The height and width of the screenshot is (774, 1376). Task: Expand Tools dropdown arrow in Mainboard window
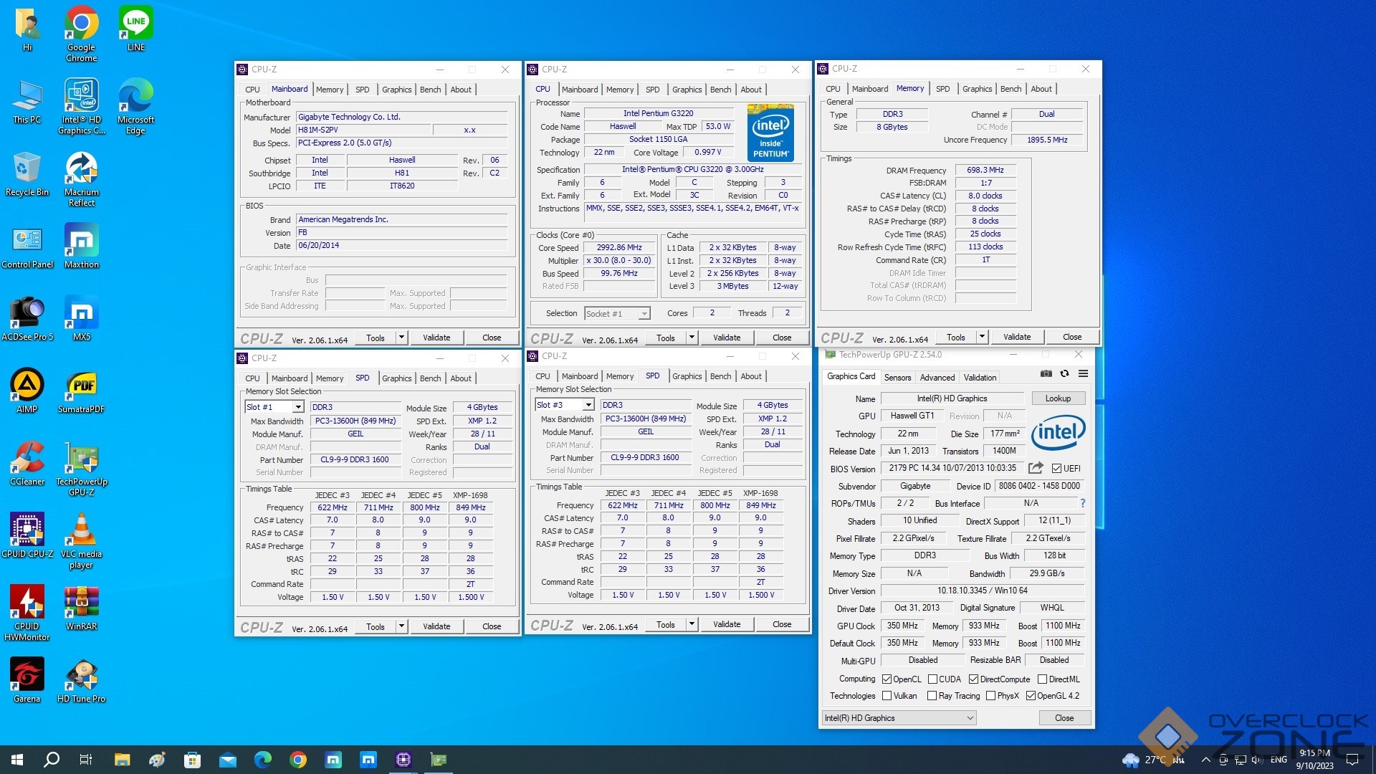click(401, 338)
